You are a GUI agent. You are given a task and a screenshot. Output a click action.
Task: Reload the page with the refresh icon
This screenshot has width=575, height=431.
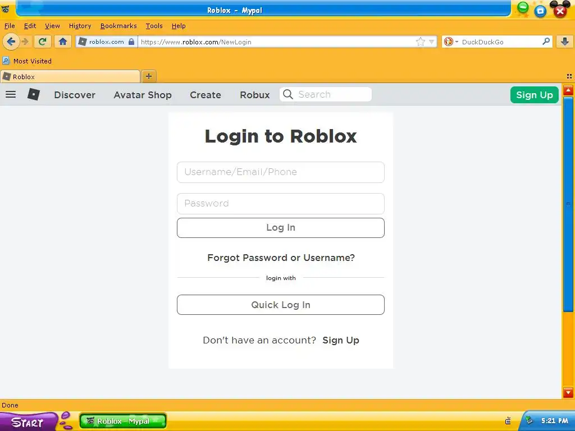click(42, 42)
